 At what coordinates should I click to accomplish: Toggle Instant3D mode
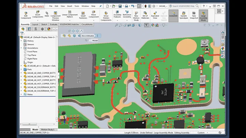173,16
